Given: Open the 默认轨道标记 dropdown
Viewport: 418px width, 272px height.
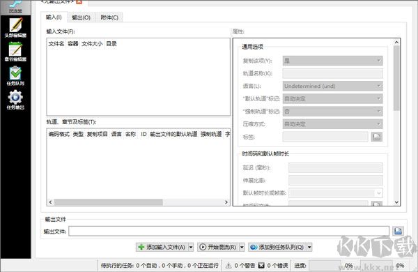Looking at the screenshot, I should point(333,98).
